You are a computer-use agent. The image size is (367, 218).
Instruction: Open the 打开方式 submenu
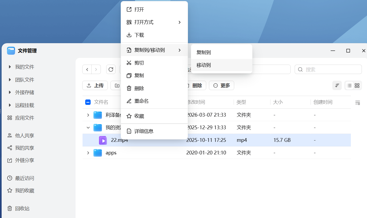coord(154,22)
